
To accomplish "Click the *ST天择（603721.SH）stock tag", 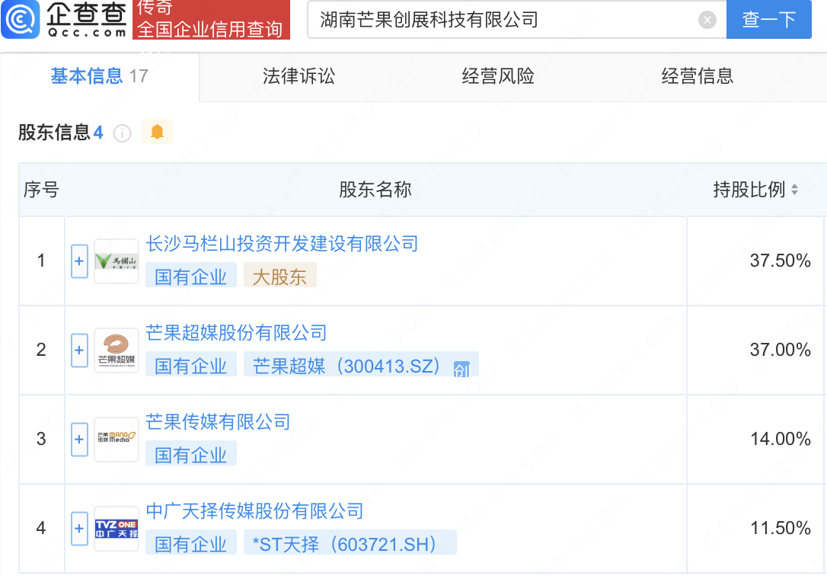I will pyautogui.click(x=350, y=542).
